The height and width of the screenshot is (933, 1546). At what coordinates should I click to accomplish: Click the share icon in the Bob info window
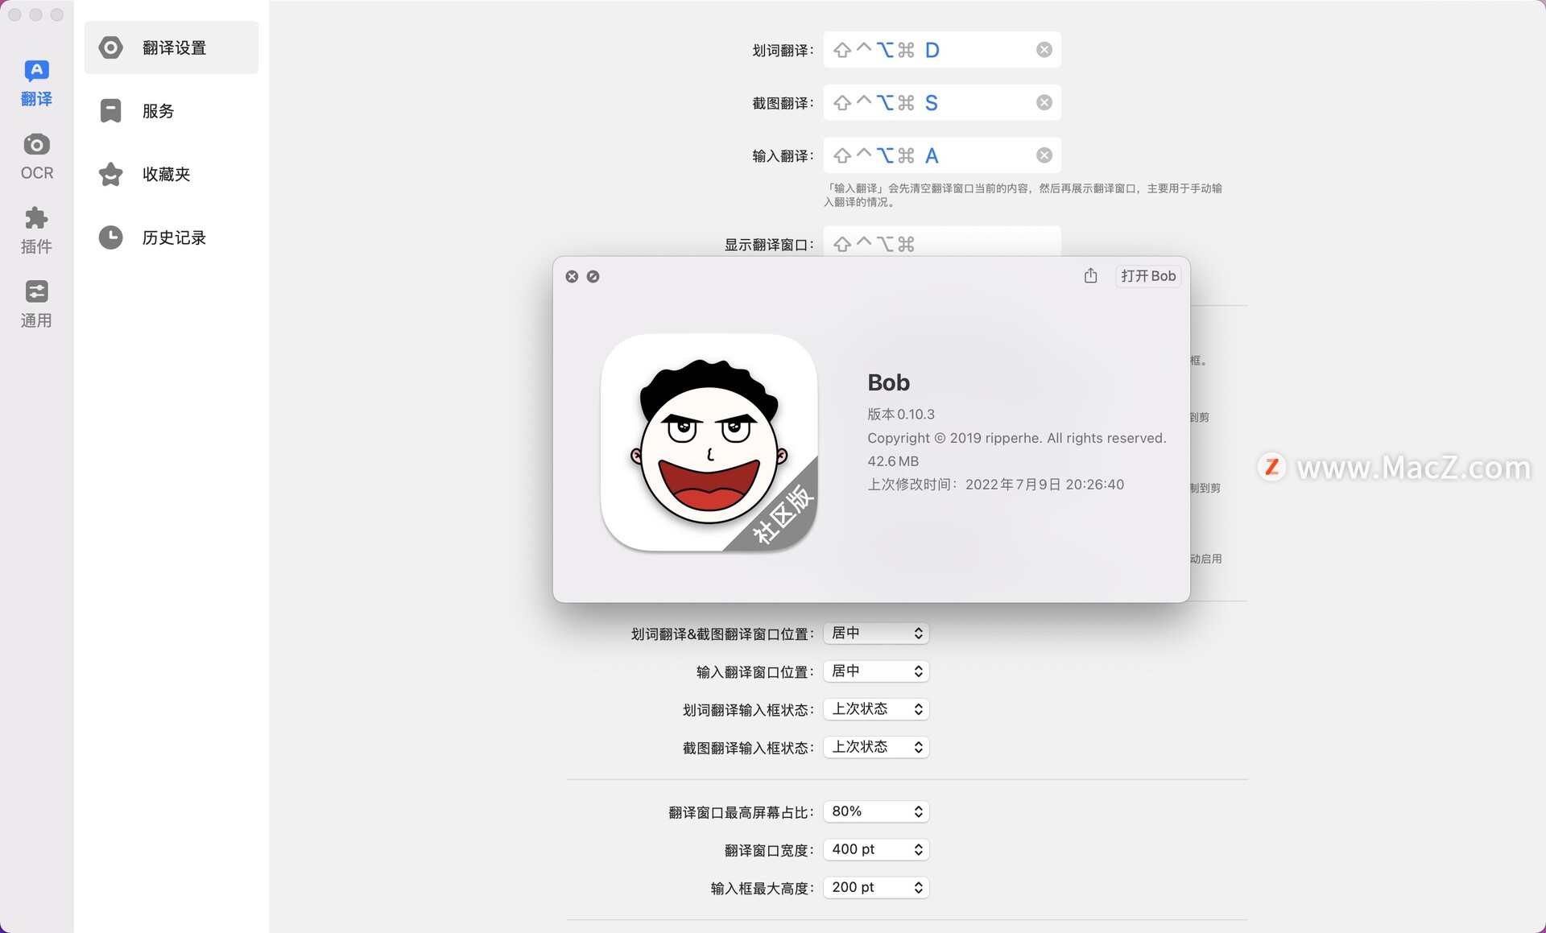1091,275
